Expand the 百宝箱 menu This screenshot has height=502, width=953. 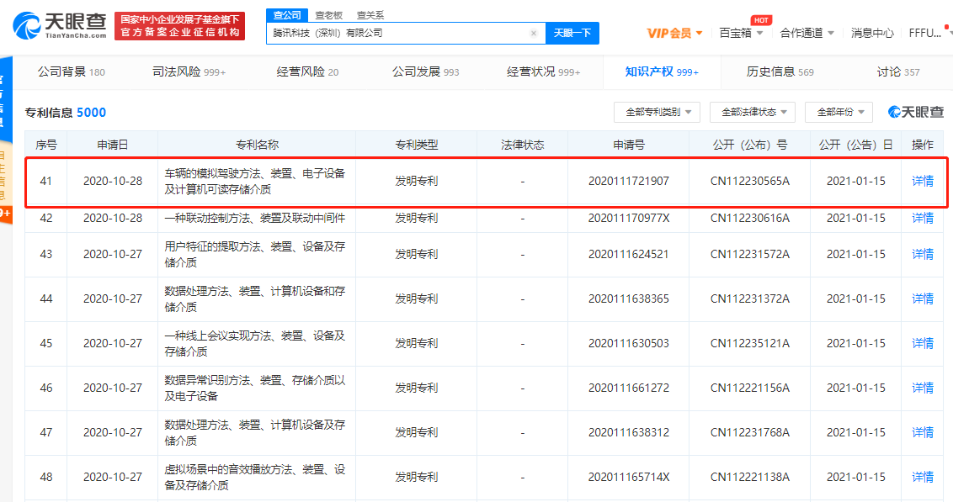click(741, 33)
